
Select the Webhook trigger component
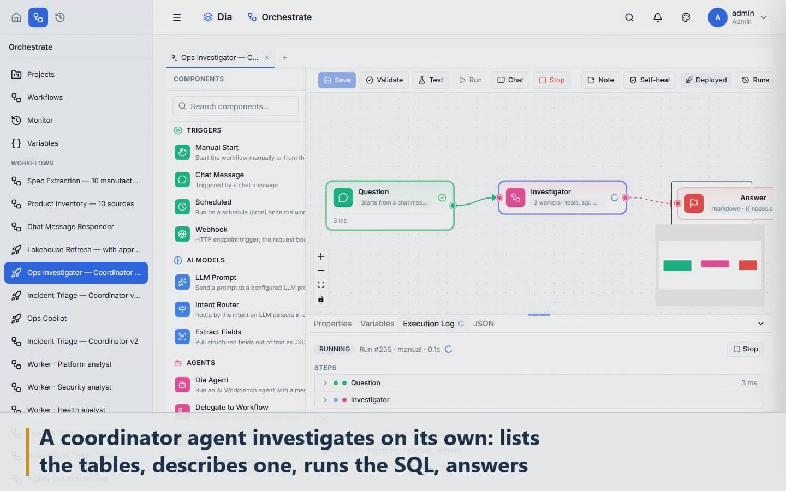click(x=239, y=234)
